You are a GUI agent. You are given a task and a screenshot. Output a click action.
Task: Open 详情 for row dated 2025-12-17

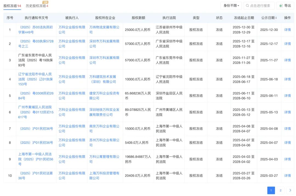[287, 44]
